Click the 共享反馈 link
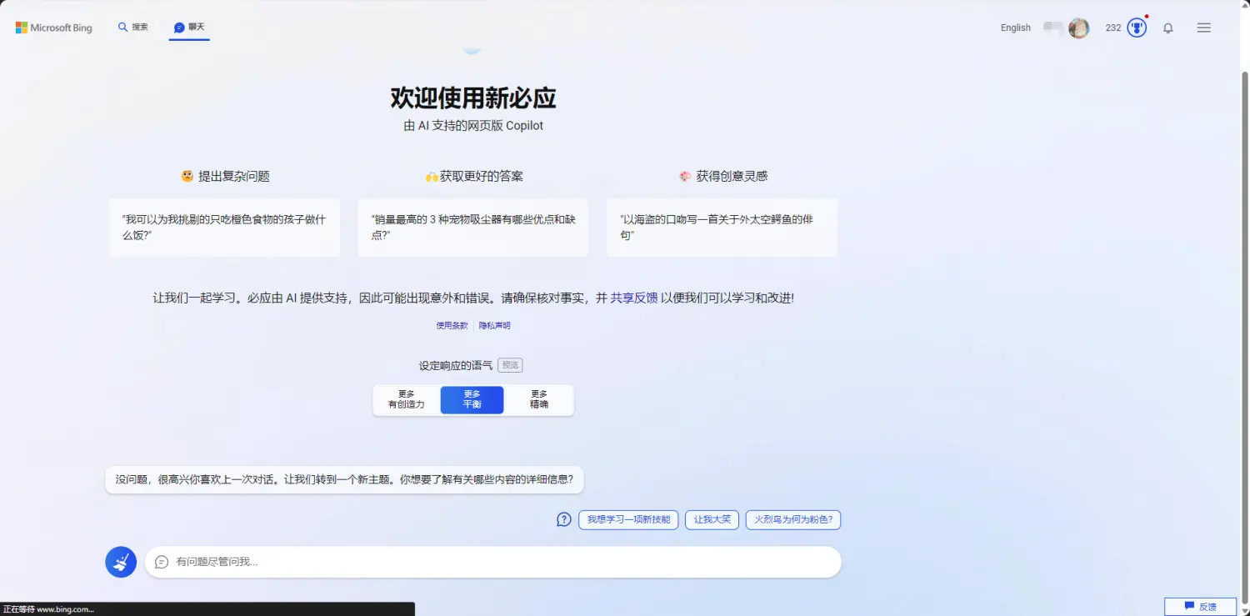Viewport: 1250px width, 616px height. click(633, 298)
